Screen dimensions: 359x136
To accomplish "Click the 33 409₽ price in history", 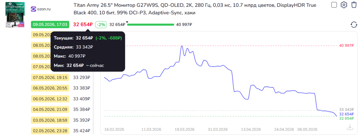I will [82, 99].
